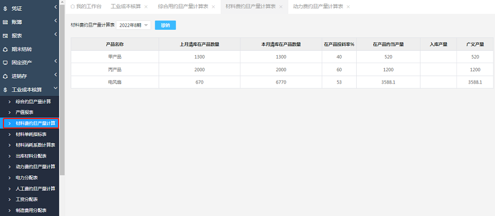495x216 pixels.
Task: Expand the 凭证 menu chevron
Action: point(55,7)
